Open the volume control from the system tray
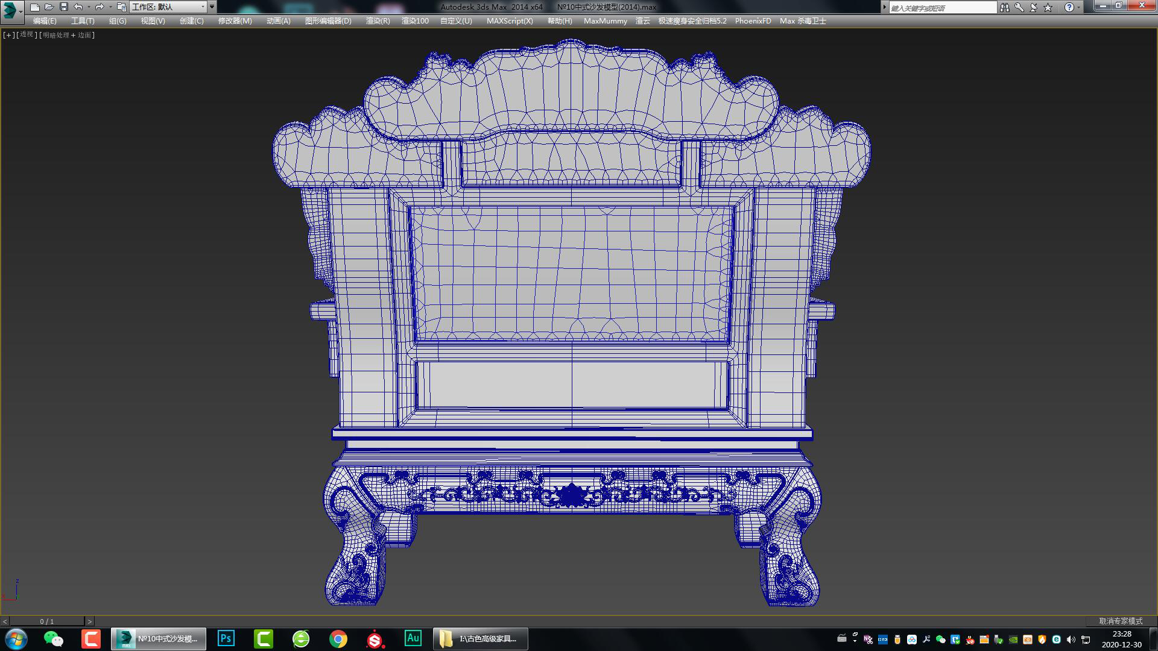1158x651 pixels. click(x=1071, y=640)
